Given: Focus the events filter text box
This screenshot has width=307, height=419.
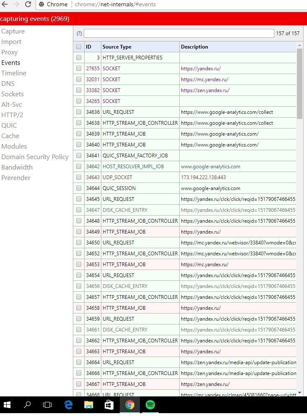Looking at the screenshot, I should [179, 33].
